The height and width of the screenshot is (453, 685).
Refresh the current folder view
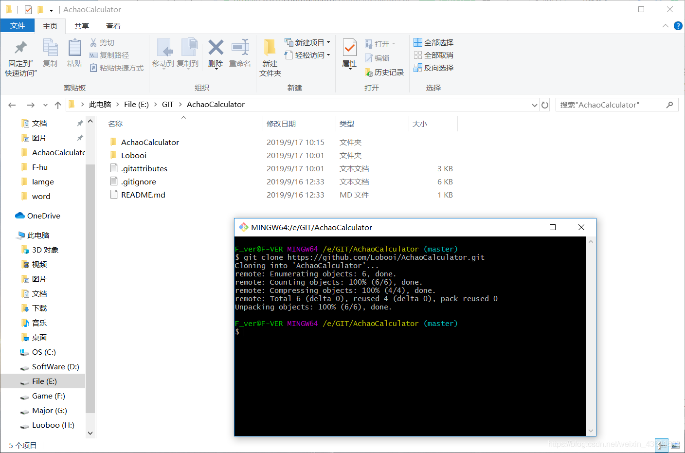545,105
